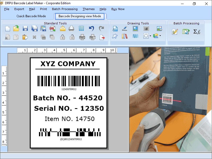Open the Batch Processing menu
Viewport: 212px width, 159px height.
65,9
